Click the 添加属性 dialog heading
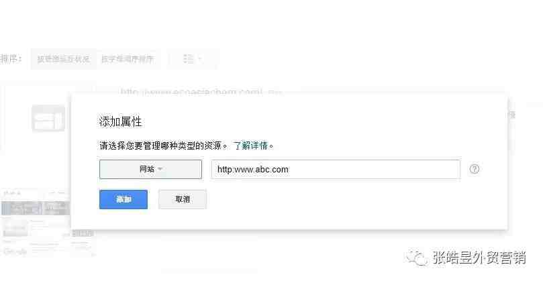The image size is (543, 281). tap(120, 122)
